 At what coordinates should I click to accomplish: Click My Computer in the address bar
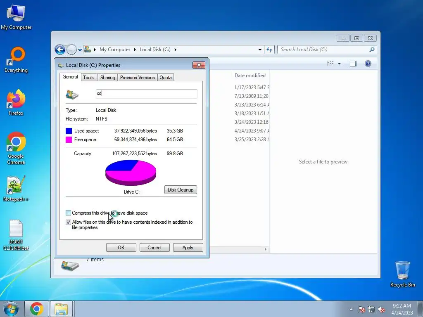(x=115, y=50)
